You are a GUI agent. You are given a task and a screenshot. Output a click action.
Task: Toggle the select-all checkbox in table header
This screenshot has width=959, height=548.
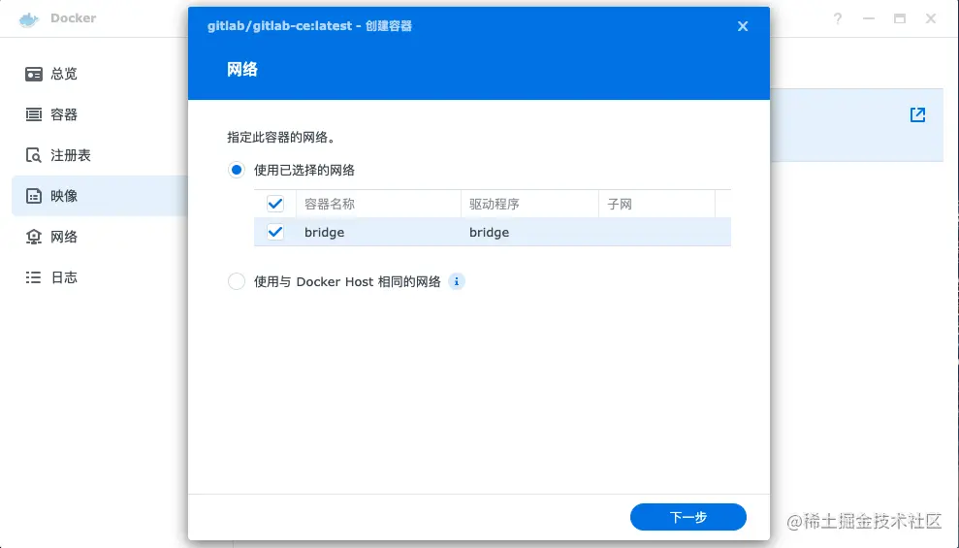tap(275, 204)
